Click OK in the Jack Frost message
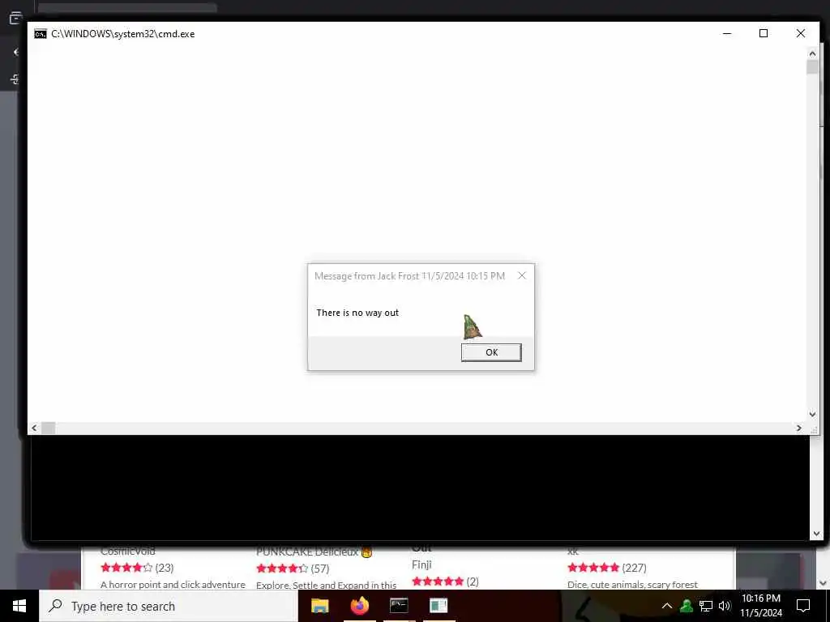Screen dimensions: 830x622 [491, 352]
